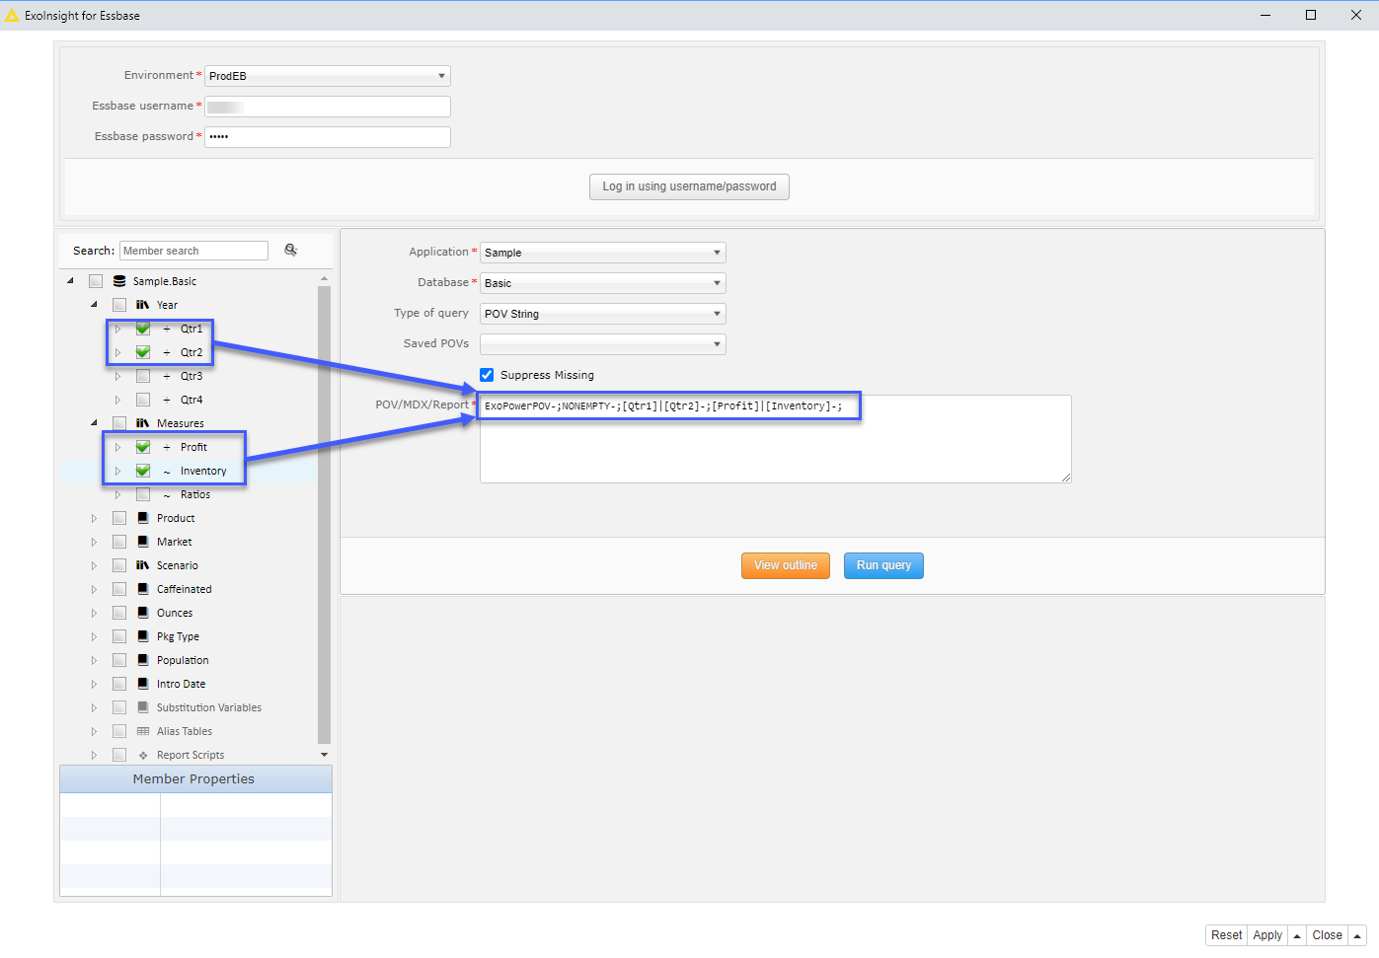Collapse the Sample.Basic root node
The height and width of the screenshot is (958, 1379).
coord(70,280)
